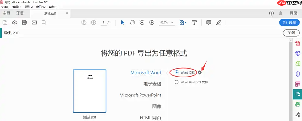Open the Find text magnifier icon
The image size is (302, 121).
coord(44,22)
